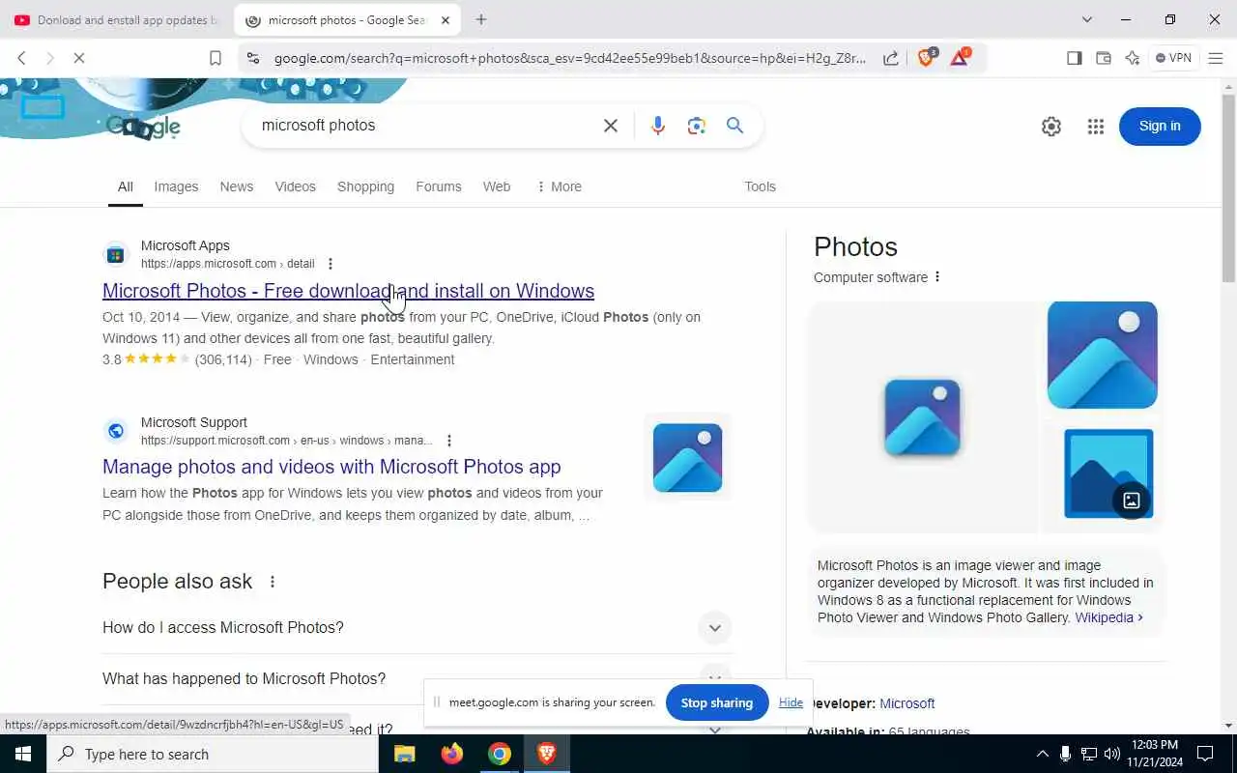
Task: Go to Google home via the logo
Action: 143,126
